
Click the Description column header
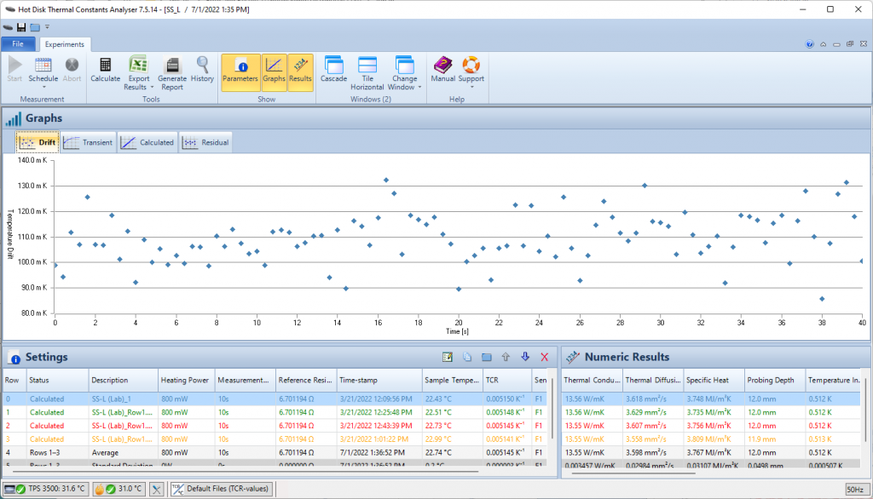(123, 381)
